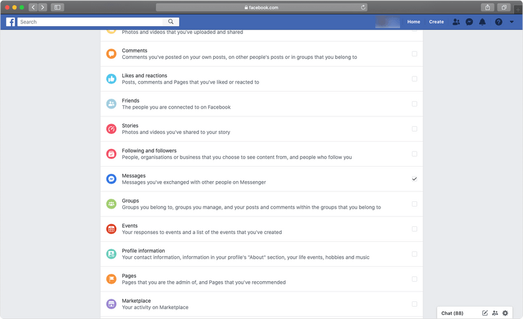Click the Pages flag icon
Image resolution: width=523 pixels, height=319 pixels.
coord(111,279)
